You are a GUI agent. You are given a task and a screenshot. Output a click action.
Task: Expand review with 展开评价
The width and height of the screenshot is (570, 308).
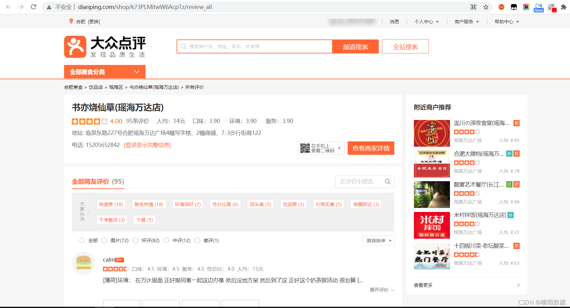382,290
